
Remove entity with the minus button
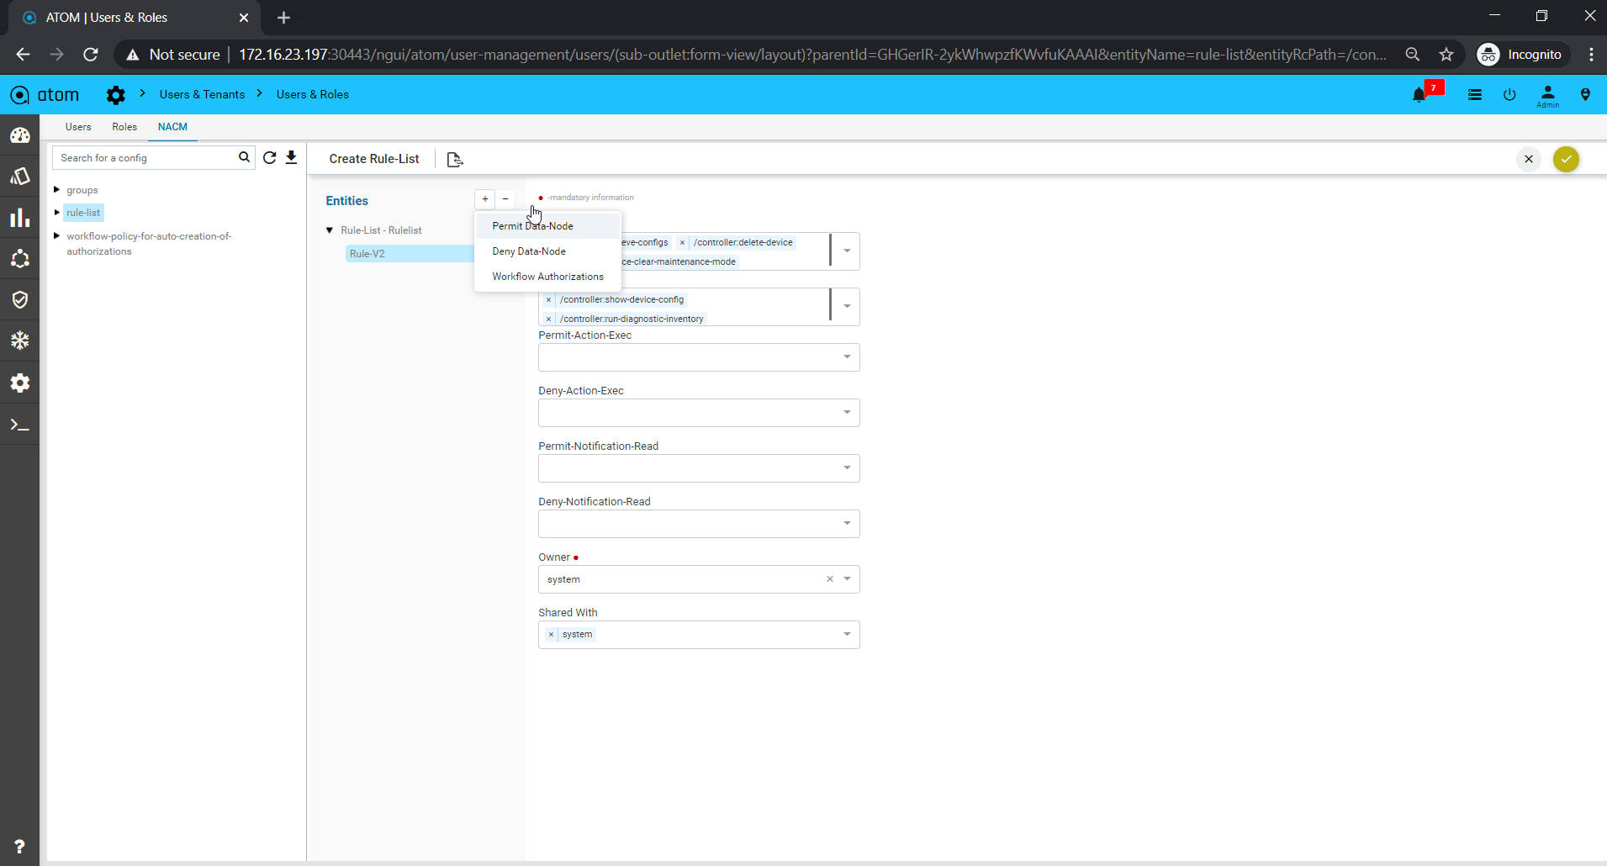point(505,199)
